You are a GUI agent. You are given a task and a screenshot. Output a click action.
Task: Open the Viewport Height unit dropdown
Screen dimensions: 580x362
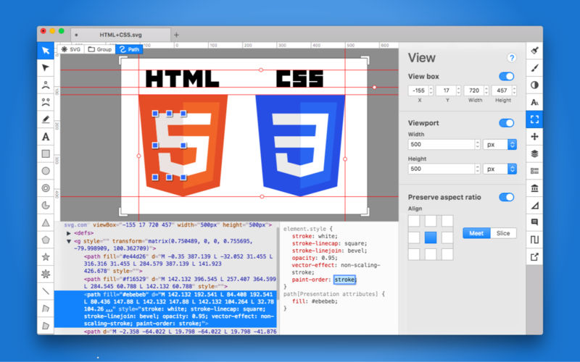(500, 169)
